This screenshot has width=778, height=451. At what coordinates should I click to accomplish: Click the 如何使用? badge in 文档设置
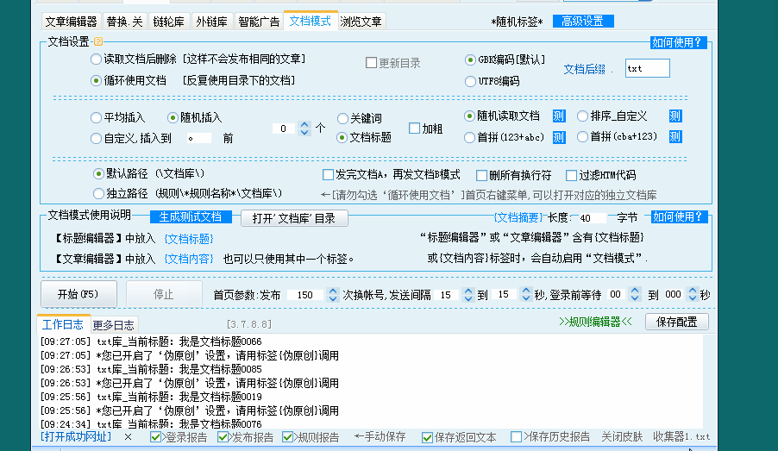coord(679,42)
